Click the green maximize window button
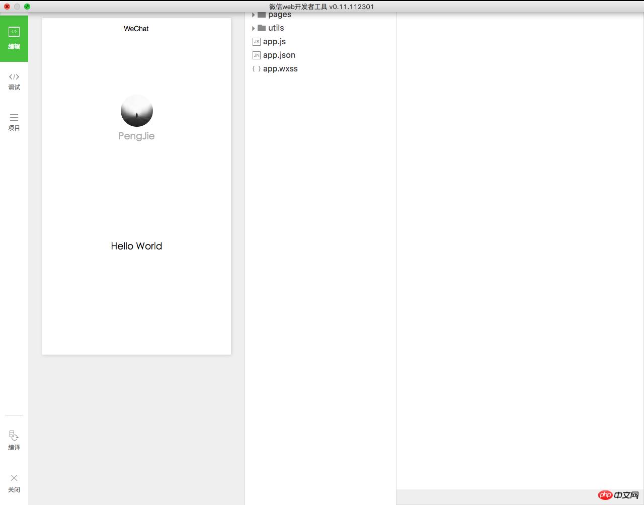 (27, 7)
